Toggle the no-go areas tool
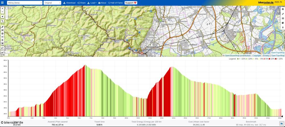Image resolution: width=285 pixels, height=127 pixels. click(x=2, y=34)
